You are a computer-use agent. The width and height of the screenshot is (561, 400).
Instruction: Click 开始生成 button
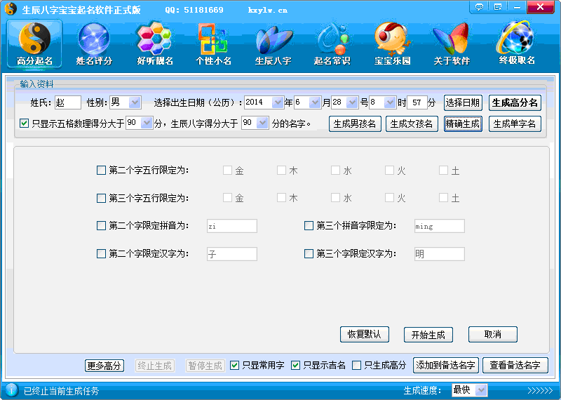pyautogui.click(x=428, y=335)
